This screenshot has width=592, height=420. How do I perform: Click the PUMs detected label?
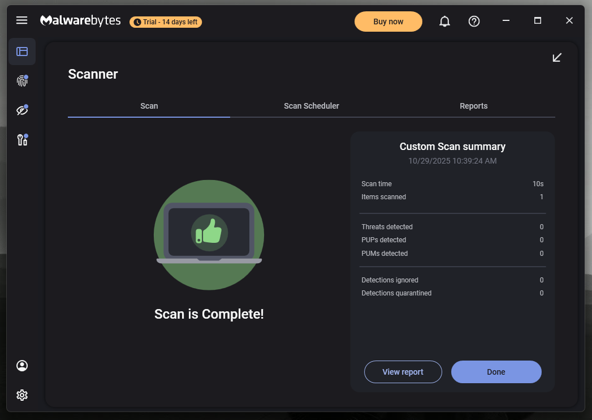pos(384,254)
